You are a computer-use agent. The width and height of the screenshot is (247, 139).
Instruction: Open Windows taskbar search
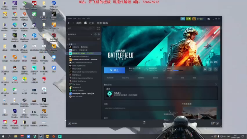click(x=9, y=137)
